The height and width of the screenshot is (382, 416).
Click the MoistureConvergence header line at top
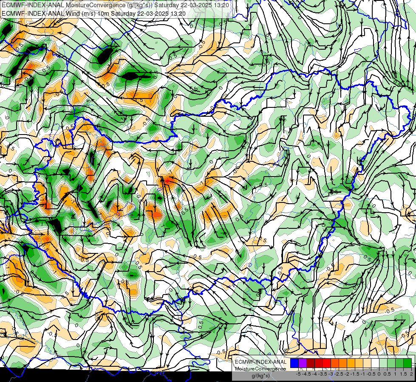point(116,5)
